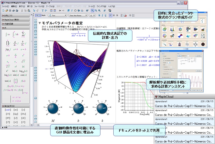Open Print Preview from the toolbar

17,11
